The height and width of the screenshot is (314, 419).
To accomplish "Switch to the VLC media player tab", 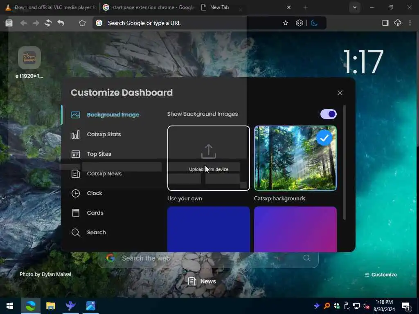I will pos(51,7).
